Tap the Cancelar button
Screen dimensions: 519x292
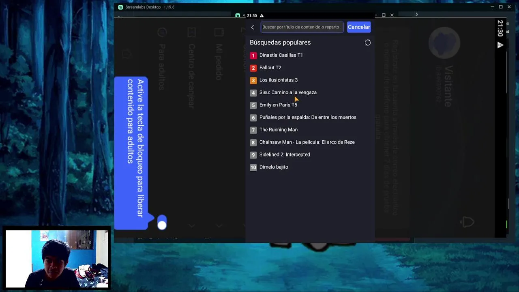click(359, 27)
